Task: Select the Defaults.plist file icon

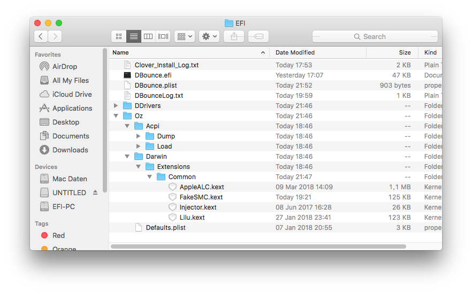Action: [139, 227]
